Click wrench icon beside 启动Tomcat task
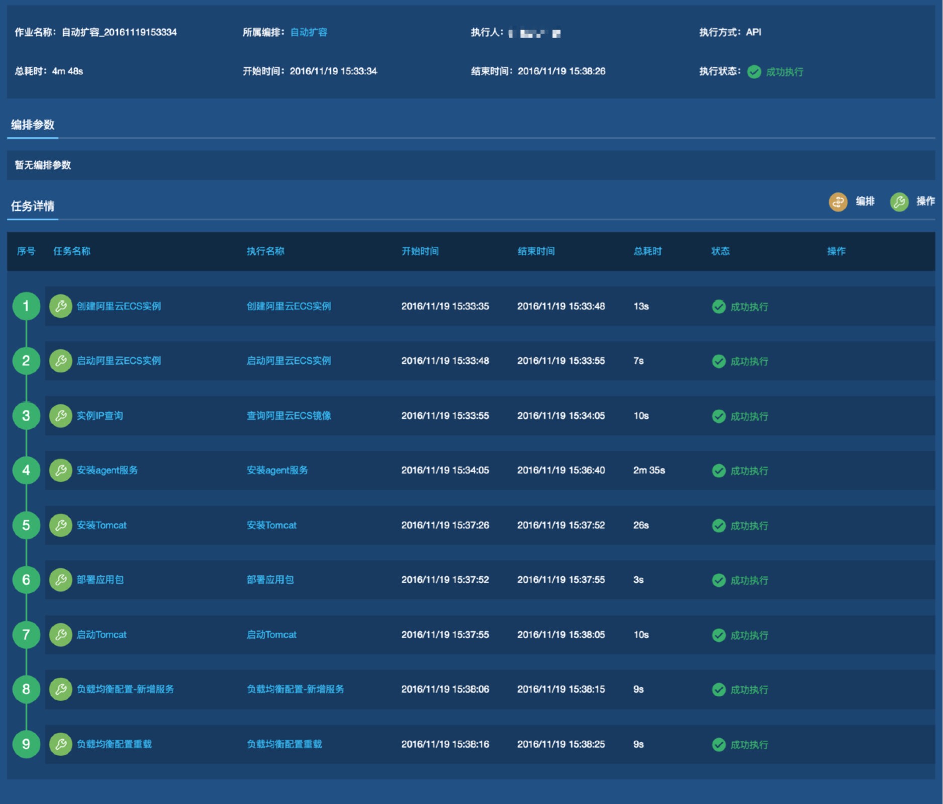Screen dimensions: 943x804 [61, 635]
